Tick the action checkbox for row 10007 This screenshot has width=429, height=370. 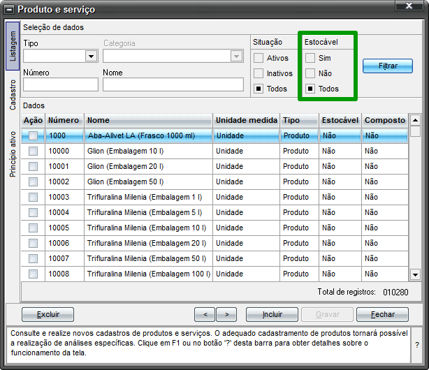coord(33,258)
